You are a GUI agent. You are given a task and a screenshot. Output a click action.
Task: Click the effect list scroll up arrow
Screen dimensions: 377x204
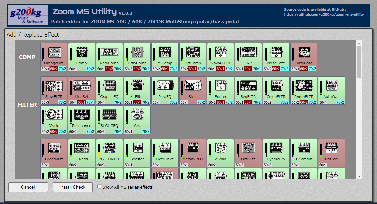click(359, 44)
